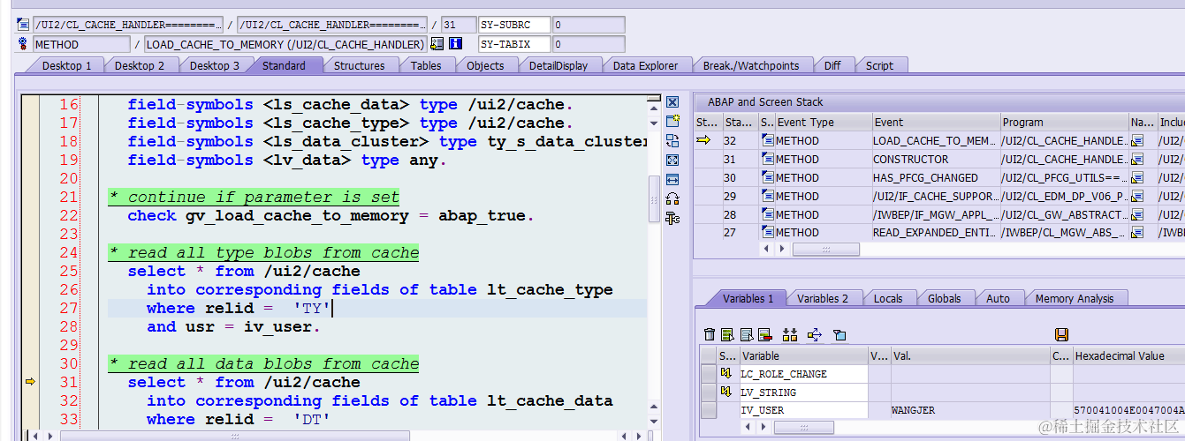The height and width of the screenshot is (441, 1185).
Task: Open the DetailDisplay tab
Action: click(x=558, y=65)
